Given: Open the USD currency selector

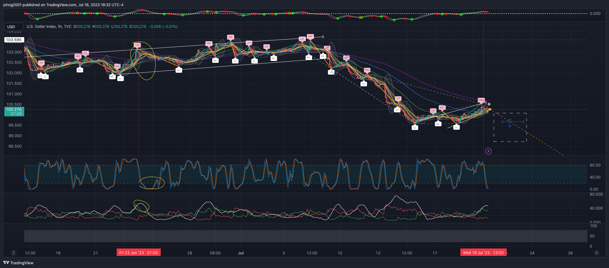Looking at the screenshot, I should point(13,27).
